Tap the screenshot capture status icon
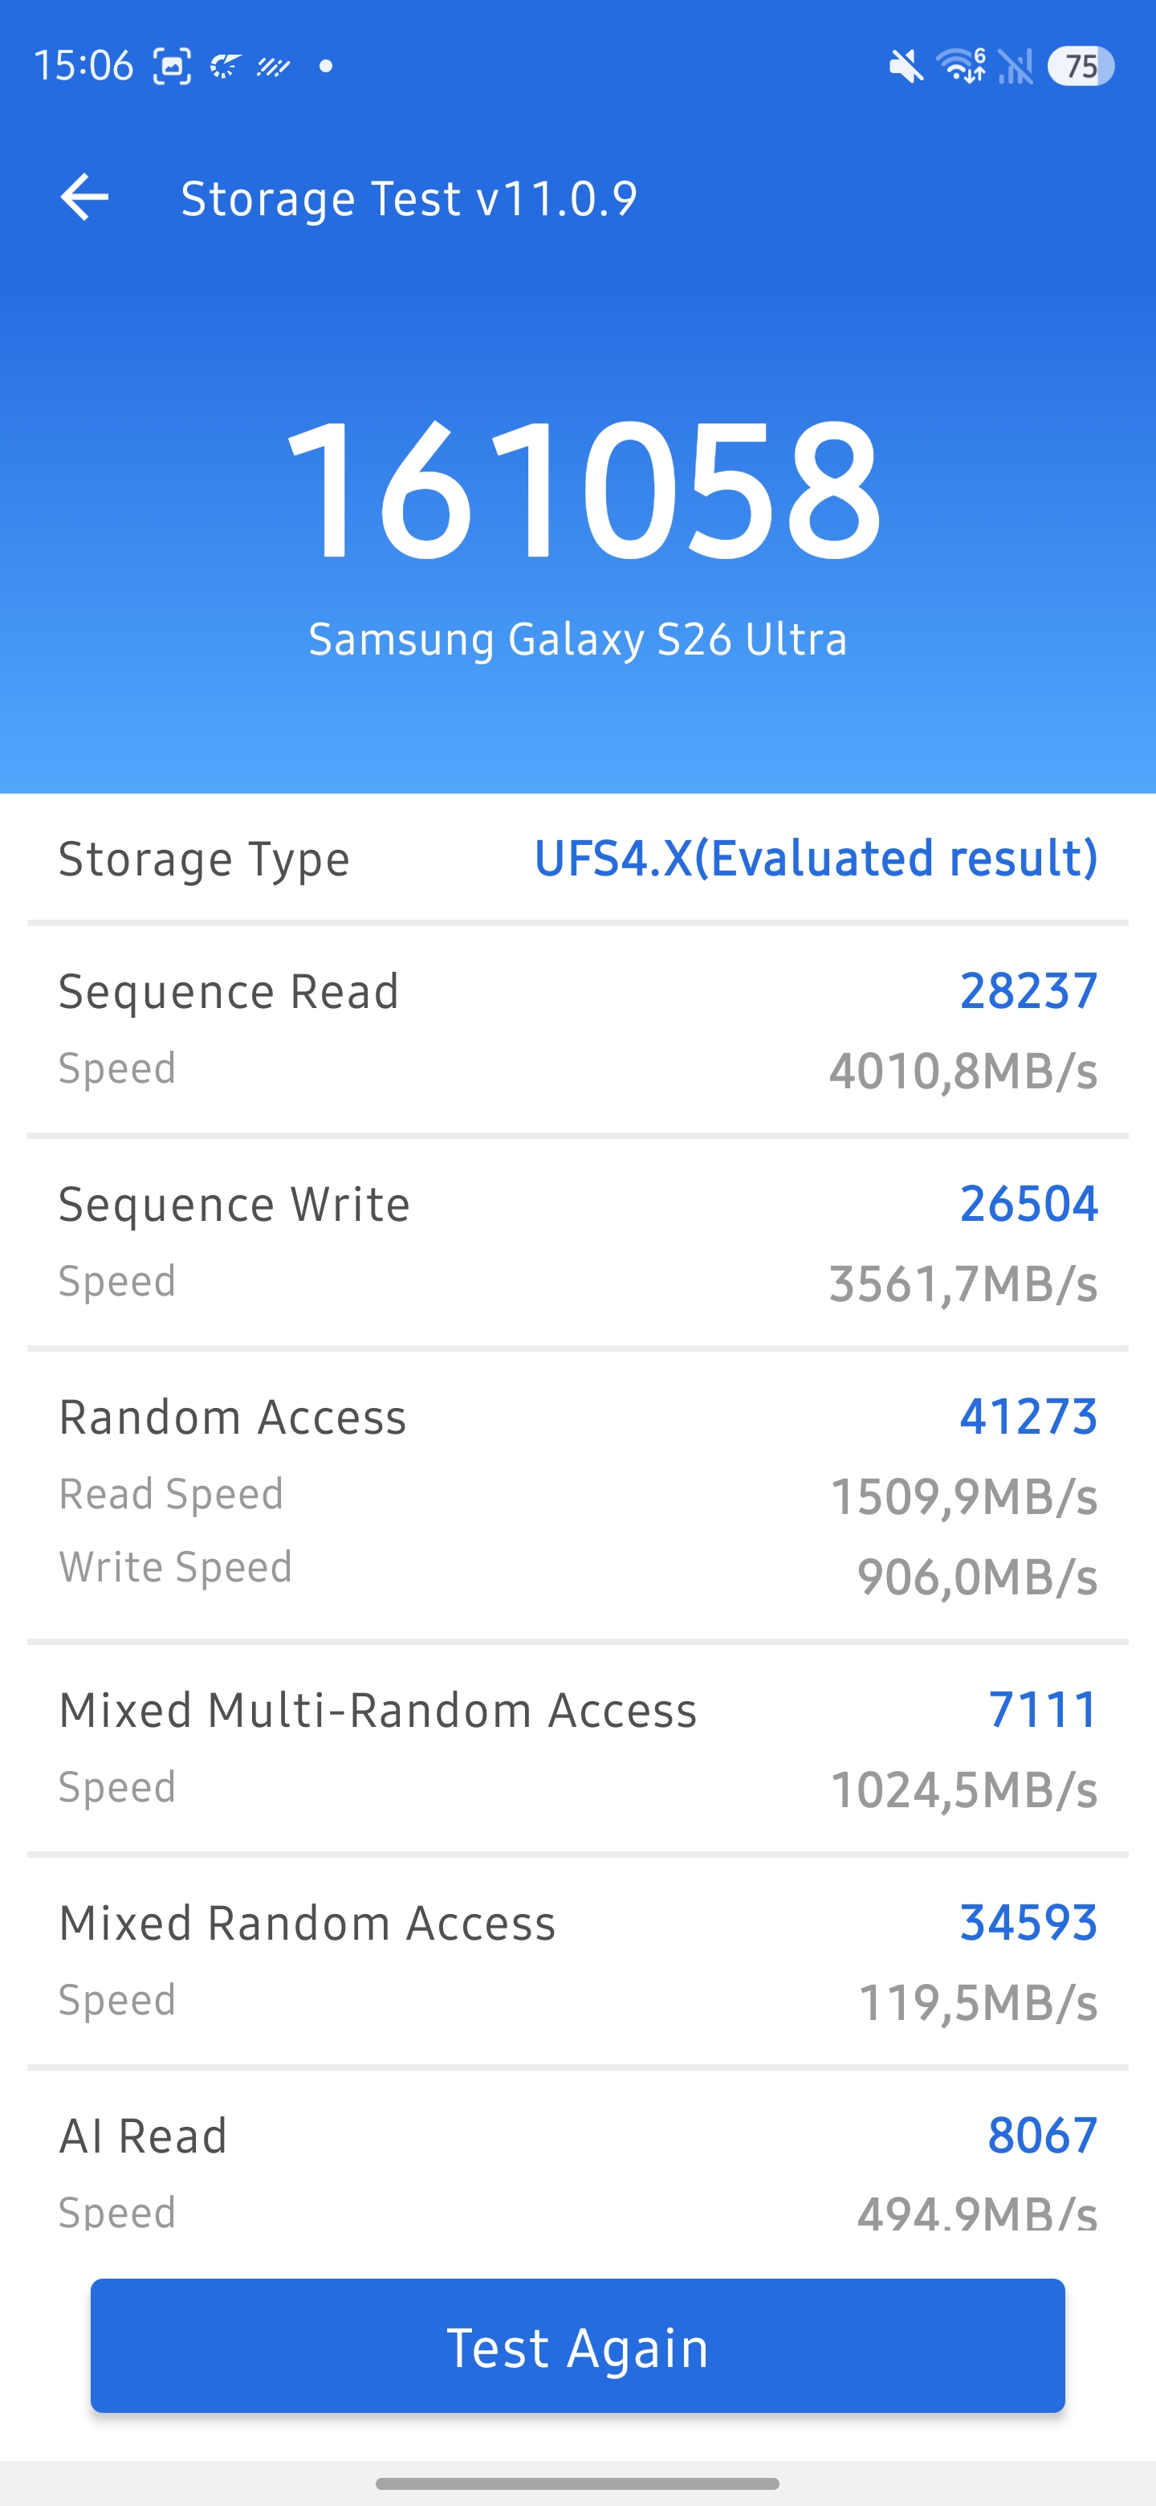 point(172,66)
